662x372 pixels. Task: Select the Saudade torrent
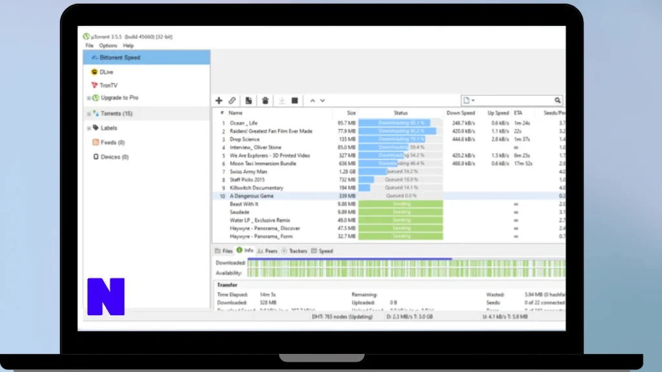tap(239, 212)
